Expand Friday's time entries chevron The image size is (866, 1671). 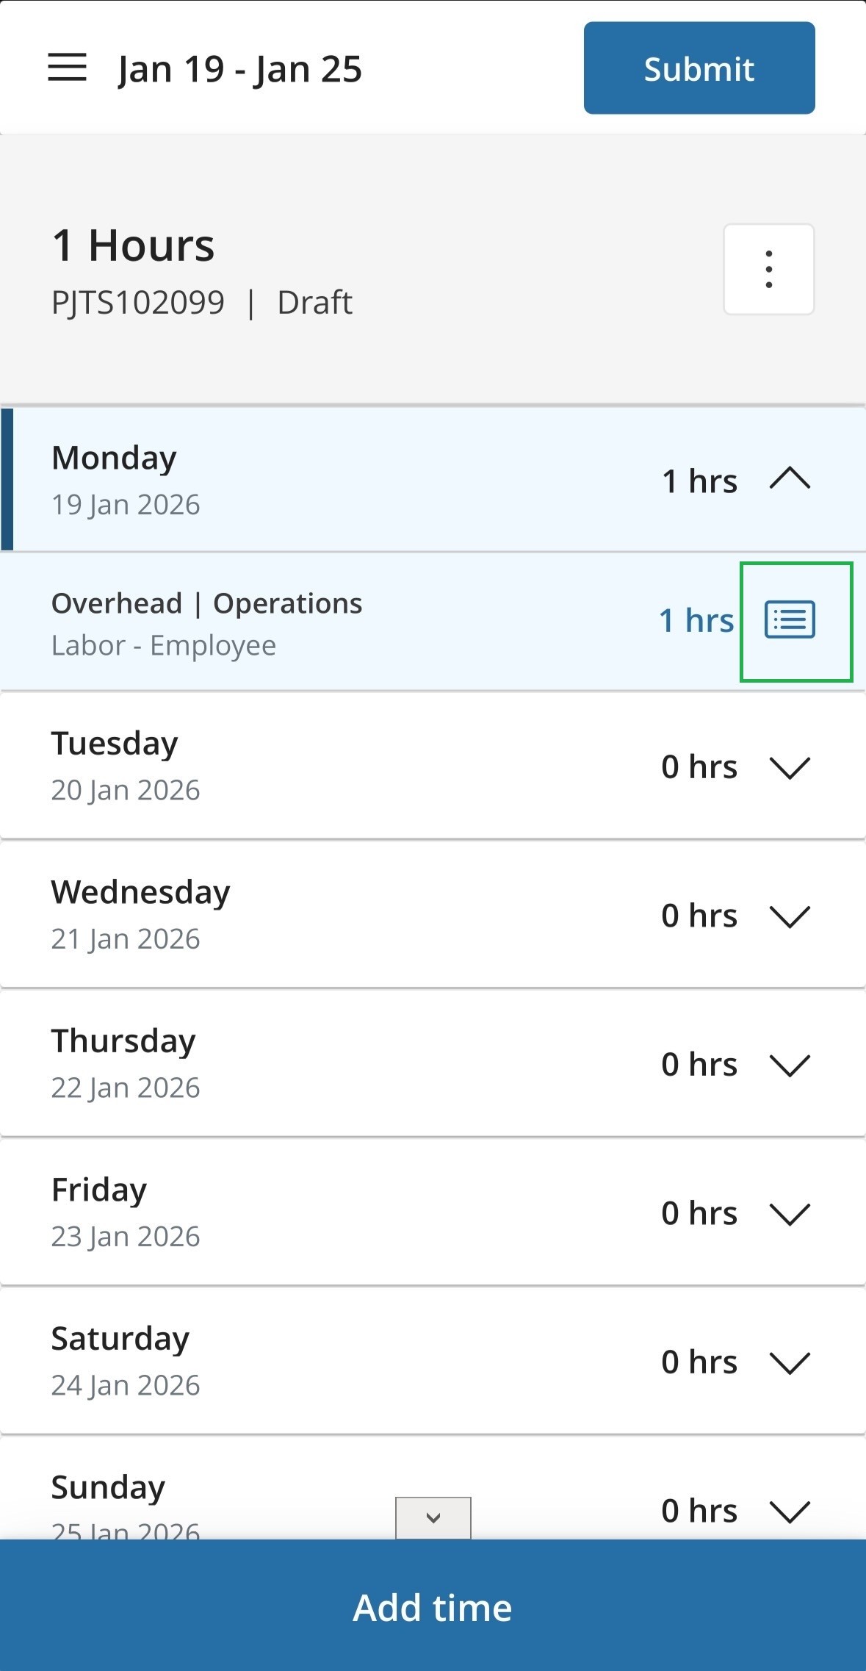[x=790, y=1214]
